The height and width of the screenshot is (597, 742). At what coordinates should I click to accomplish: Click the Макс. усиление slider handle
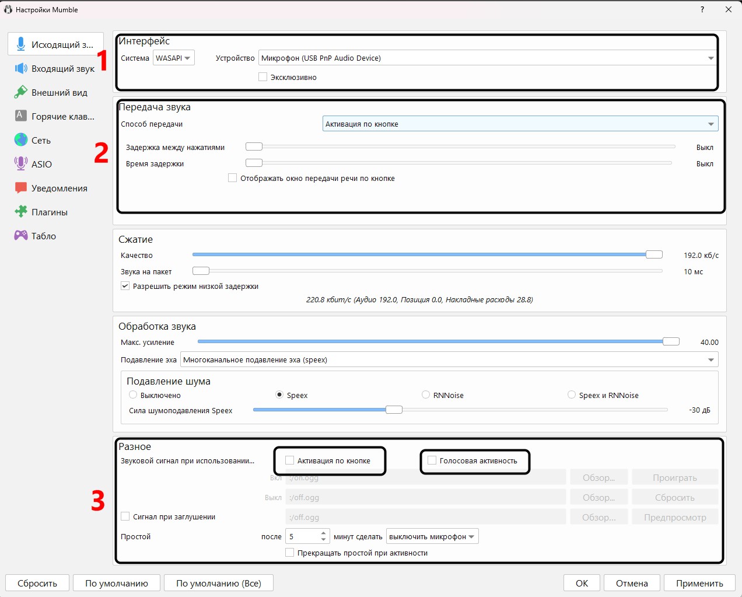pos(671,341)
